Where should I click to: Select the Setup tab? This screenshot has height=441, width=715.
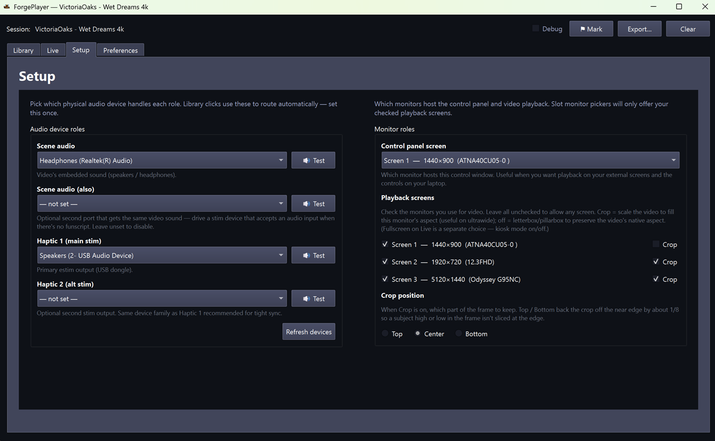click(x=80, y=49)
